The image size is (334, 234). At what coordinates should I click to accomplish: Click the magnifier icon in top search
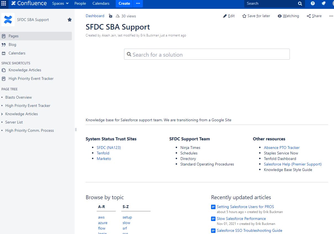(300, 4)
